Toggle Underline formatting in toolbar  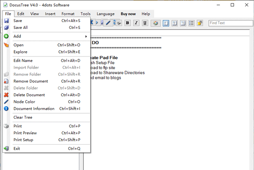[145, 23]
